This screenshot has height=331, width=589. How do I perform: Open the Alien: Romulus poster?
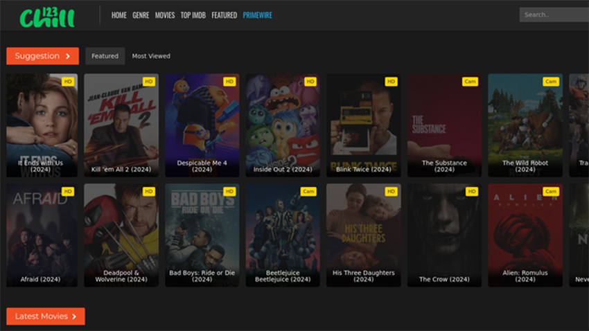[525, 235]
